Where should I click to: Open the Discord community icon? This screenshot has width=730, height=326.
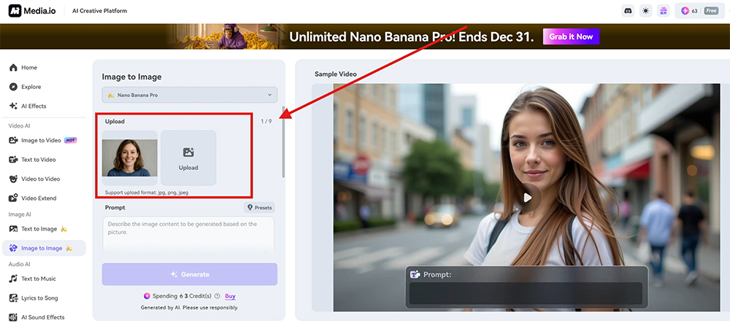click(x=628, y=11)
